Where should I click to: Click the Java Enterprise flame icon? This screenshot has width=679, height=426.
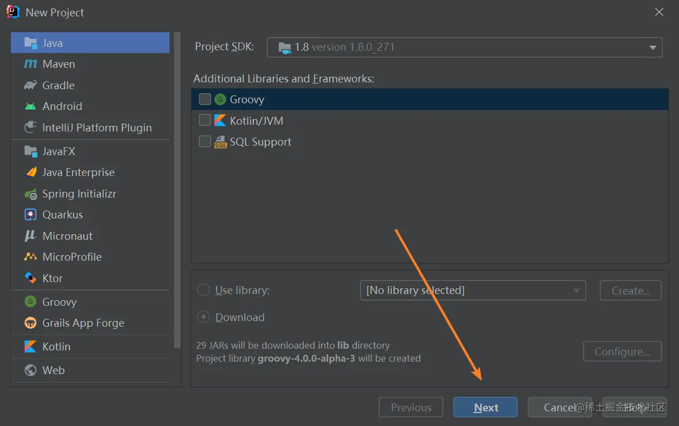tap(31, 172)
